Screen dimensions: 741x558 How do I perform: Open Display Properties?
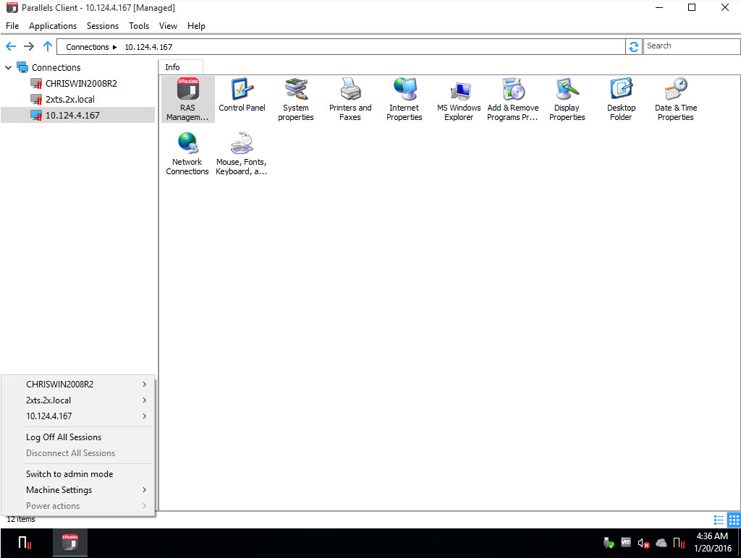click(x=567, y=99)
